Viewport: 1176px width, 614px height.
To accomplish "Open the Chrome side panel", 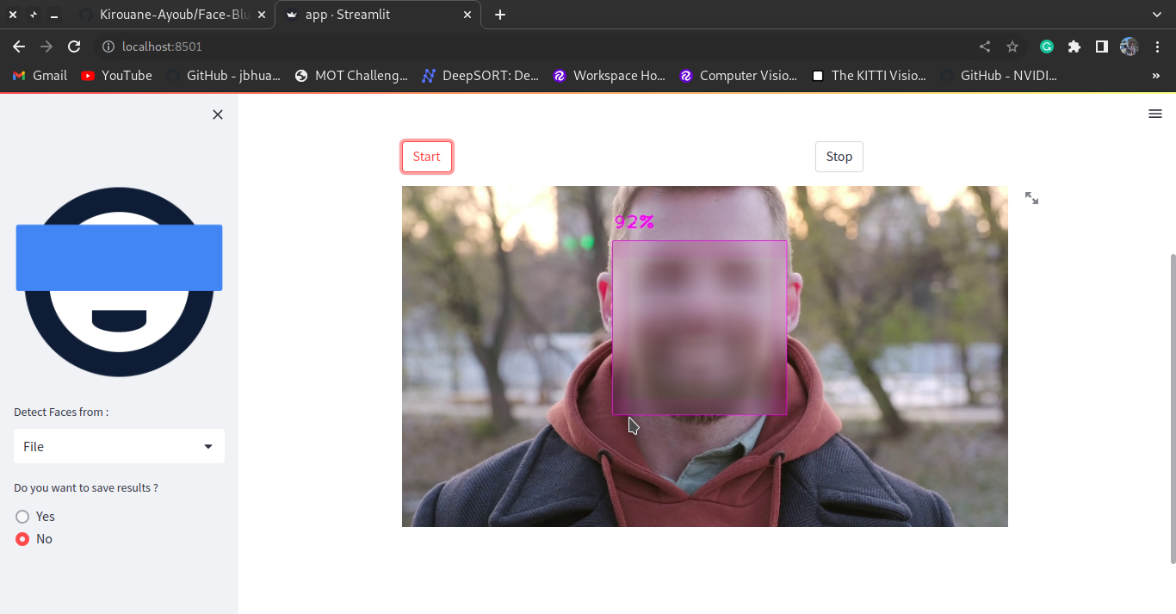I will [x=1101, y=47].
